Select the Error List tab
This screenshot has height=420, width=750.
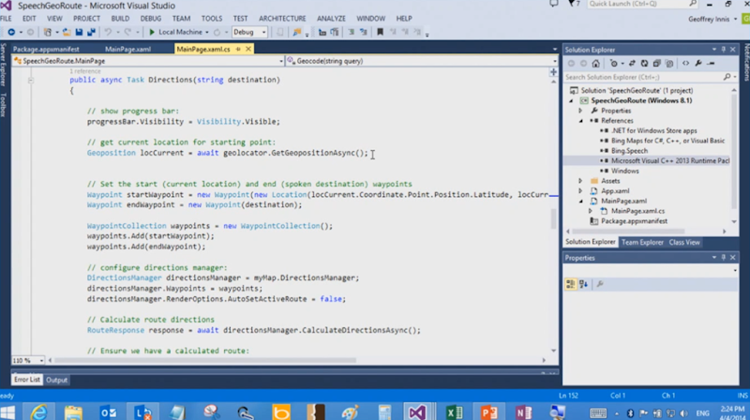(x=27, y=380)
